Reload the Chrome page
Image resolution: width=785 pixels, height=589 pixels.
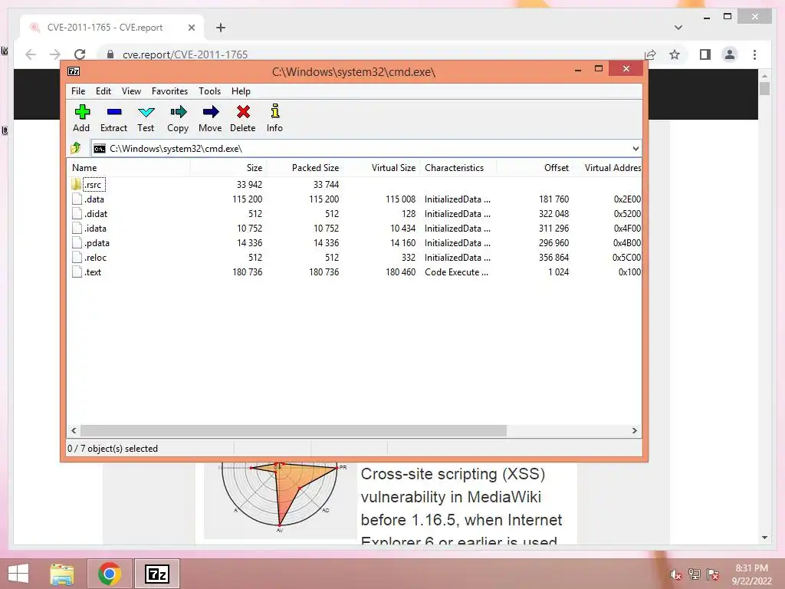click(x=80, y=54)
